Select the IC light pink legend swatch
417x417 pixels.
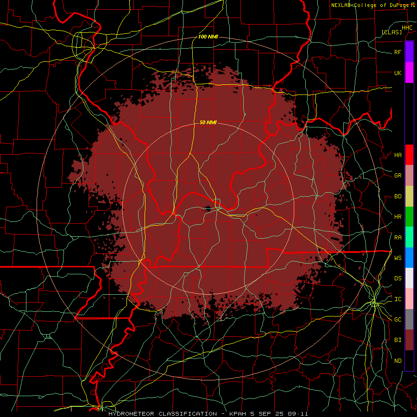[409, 299]
